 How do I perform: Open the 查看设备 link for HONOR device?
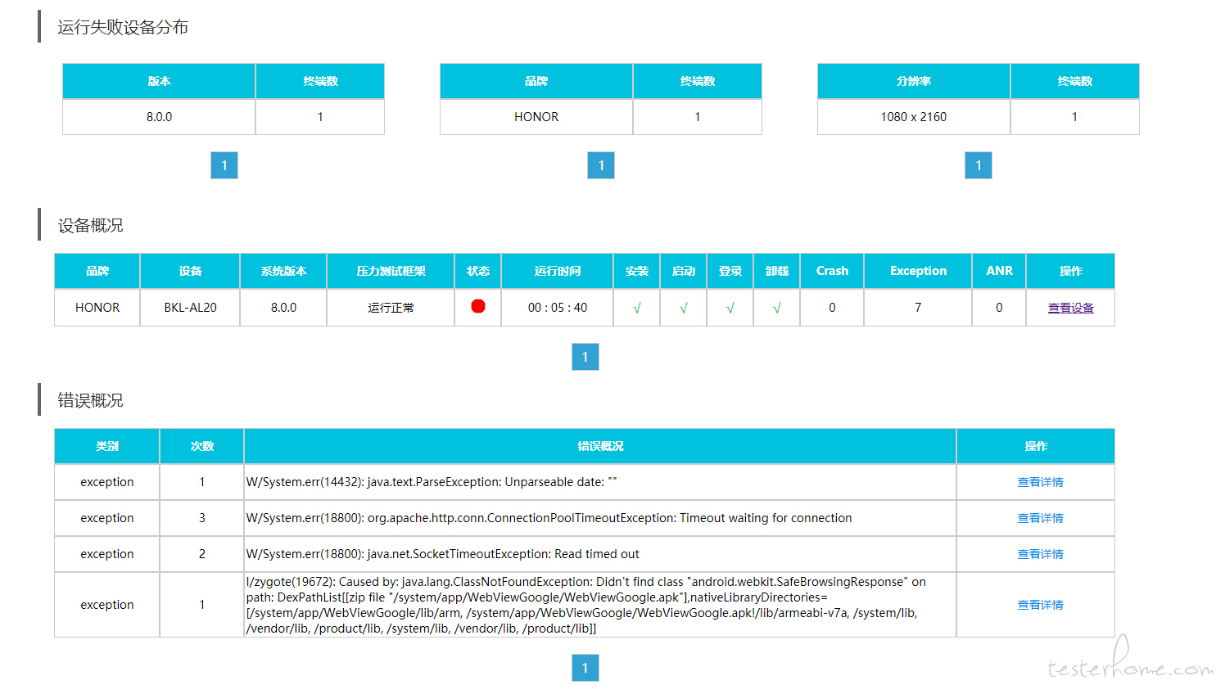coord(1070,309)
